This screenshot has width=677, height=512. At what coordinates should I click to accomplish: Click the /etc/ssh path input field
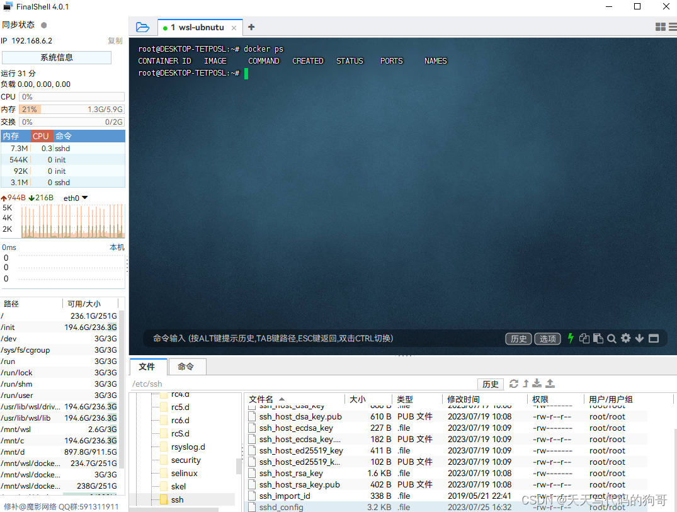pyautogui.click(x=302, y=384)
